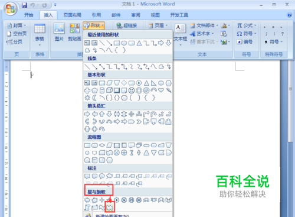Select the scribble shape in 线条
Image resolution: width=295 pixels, height=217 pixels.
pyautogui.click(x=169, y=67)
